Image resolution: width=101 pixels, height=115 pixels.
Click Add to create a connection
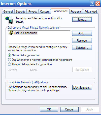pos(82,33)
